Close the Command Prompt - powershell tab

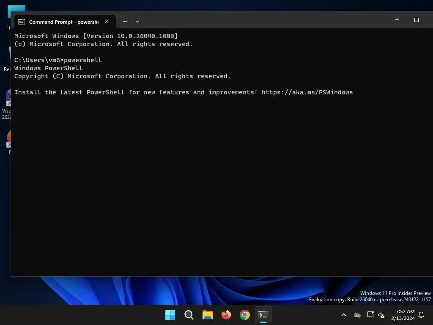107,22
